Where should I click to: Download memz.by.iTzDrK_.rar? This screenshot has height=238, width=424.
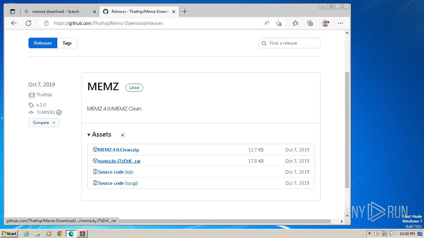coord(119,161)
